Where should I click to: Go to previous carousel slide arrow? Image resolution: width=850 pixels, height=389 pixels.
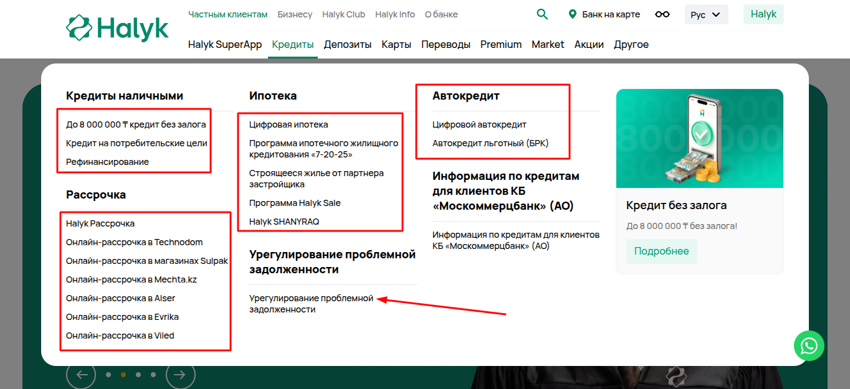click(81, 375)
